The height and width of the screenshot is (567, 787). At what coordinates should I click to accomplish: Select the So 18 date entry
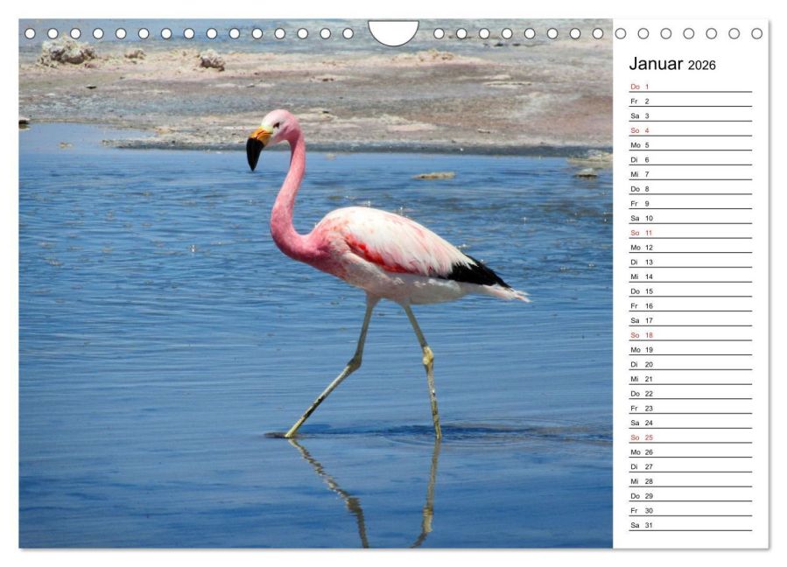691,335
